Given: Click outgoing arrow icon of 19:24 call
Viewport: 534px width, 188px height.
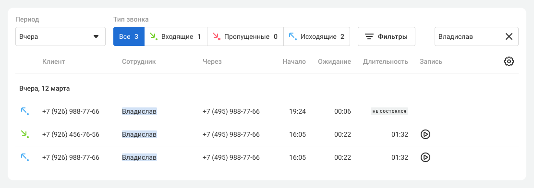Looking at the screenshot, I should [24, 112].
